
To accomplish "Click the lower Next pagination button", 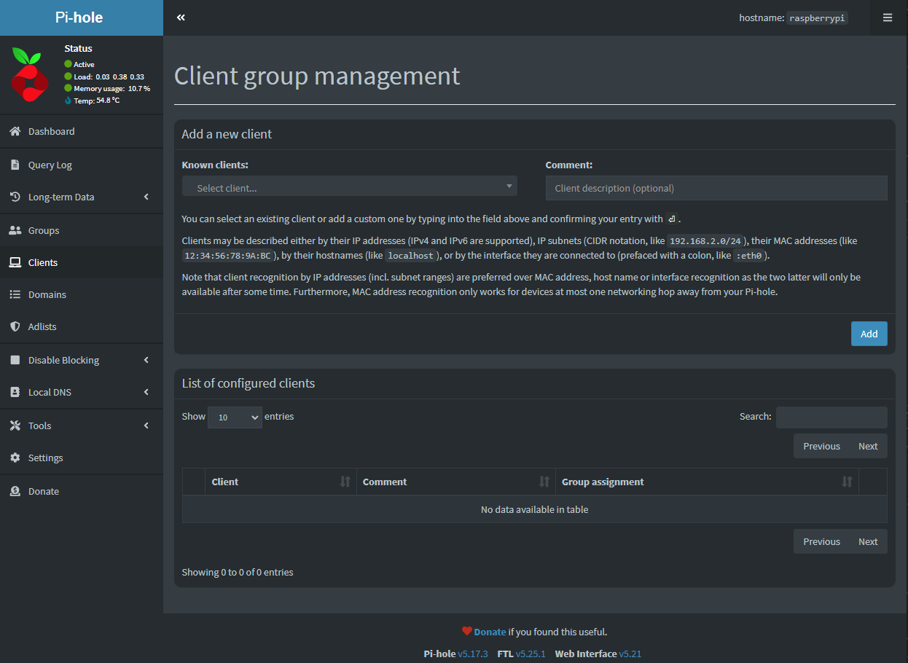I will click(868, 541).
